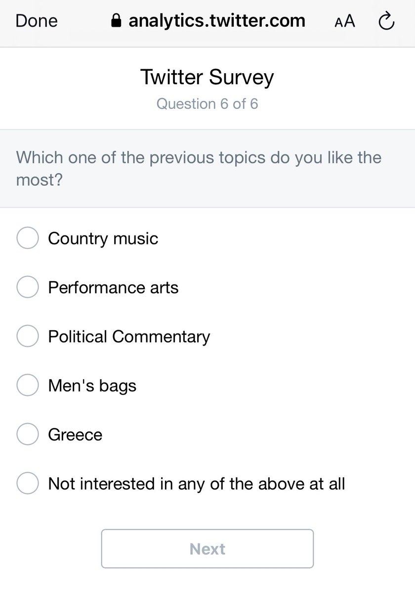Click the "Greece" label text
Screen dimensions: 415x594
click(x=75, y=434)
